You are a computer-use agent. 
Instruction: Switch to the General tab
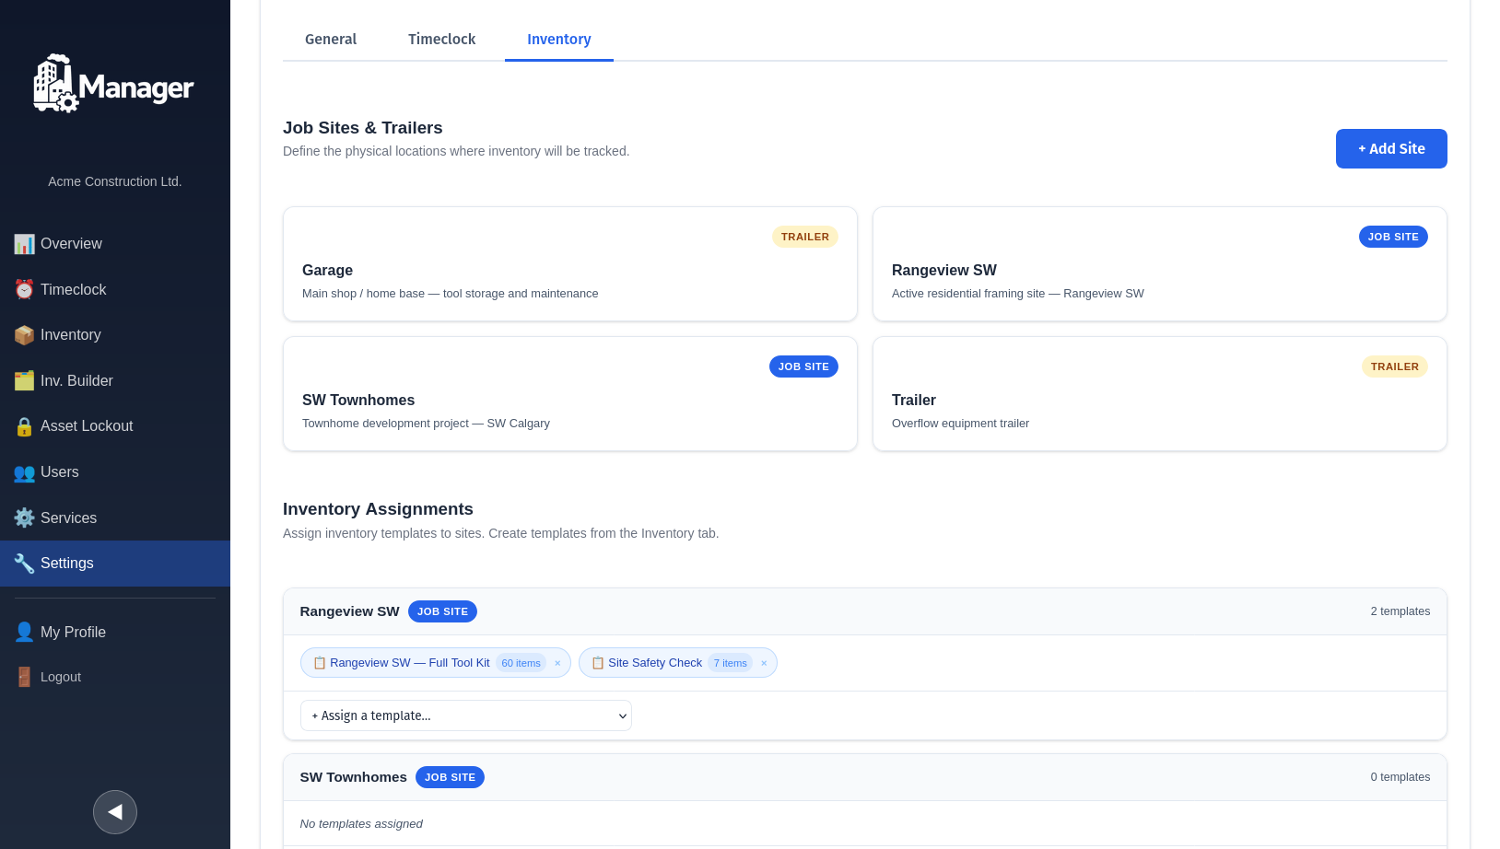click(331, 39)
